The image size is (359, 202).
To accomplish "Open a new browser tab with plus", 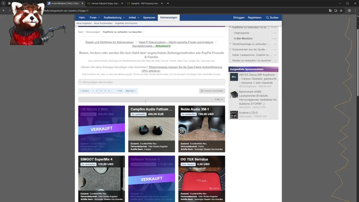I will [x=168, y=3].
